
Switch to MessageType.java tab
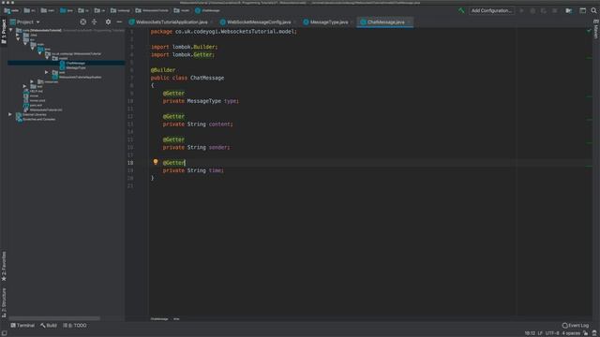[x=326, y=22]
